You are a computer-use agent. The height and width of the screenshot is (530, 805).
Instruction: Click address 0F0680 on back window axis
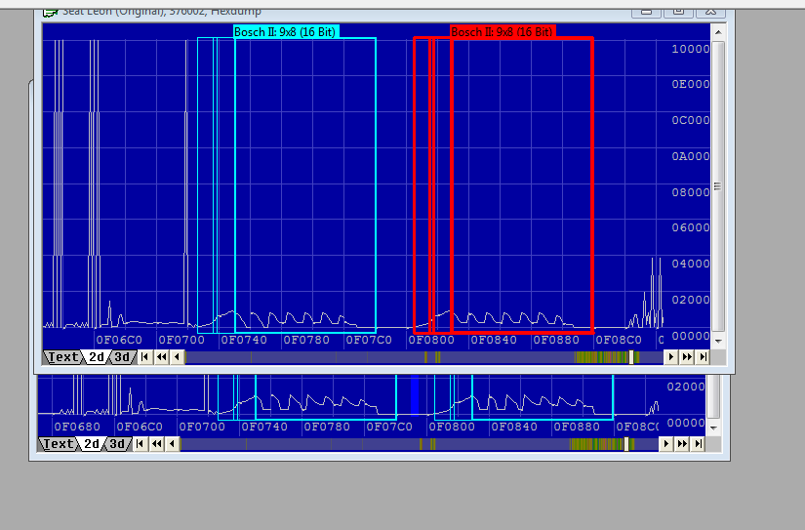pos(77,427)
